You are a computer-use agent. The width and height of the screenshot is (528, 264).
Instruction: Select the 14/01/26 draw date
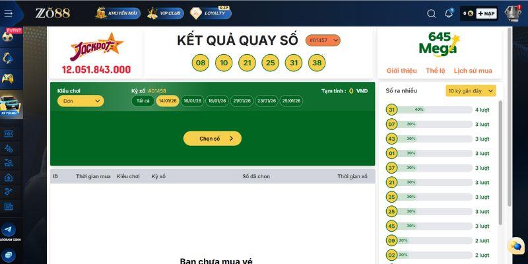click(167, 101)
